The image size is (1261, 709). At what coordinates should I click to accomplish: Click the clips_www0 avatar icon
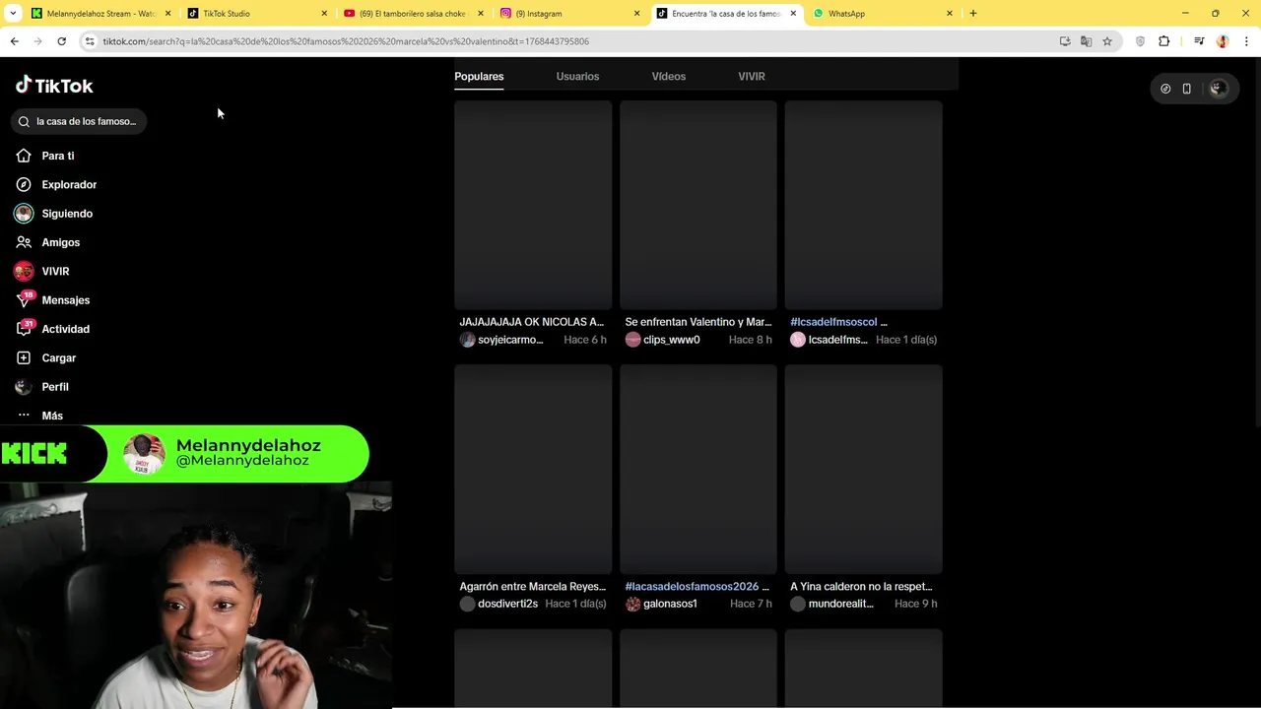click(x=632, y=340)
